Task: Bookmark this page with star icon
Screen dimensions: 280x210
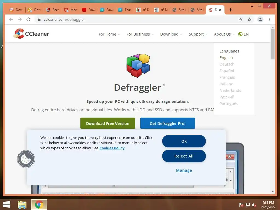Action: (x=249, y=19)
